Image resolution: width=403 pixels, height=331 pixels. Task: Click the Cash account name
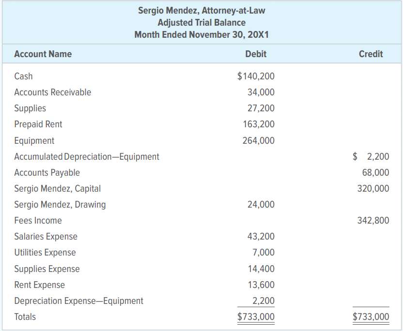[23, 76]
